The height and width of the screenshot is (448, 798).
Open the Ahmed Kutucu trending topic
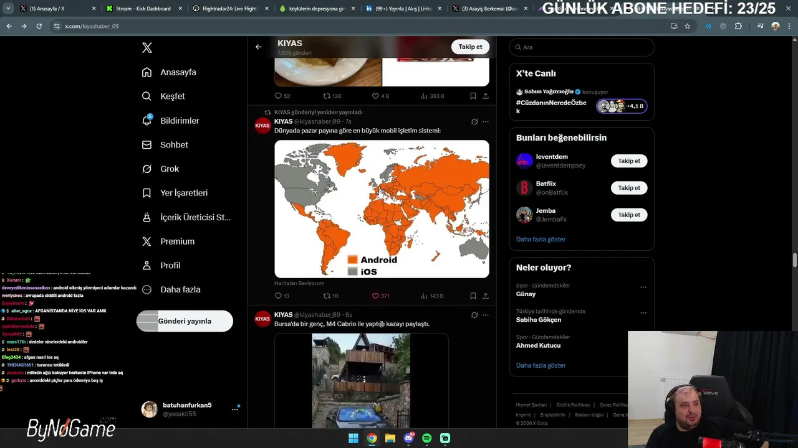pyautogui.click(x=538, y=345)
